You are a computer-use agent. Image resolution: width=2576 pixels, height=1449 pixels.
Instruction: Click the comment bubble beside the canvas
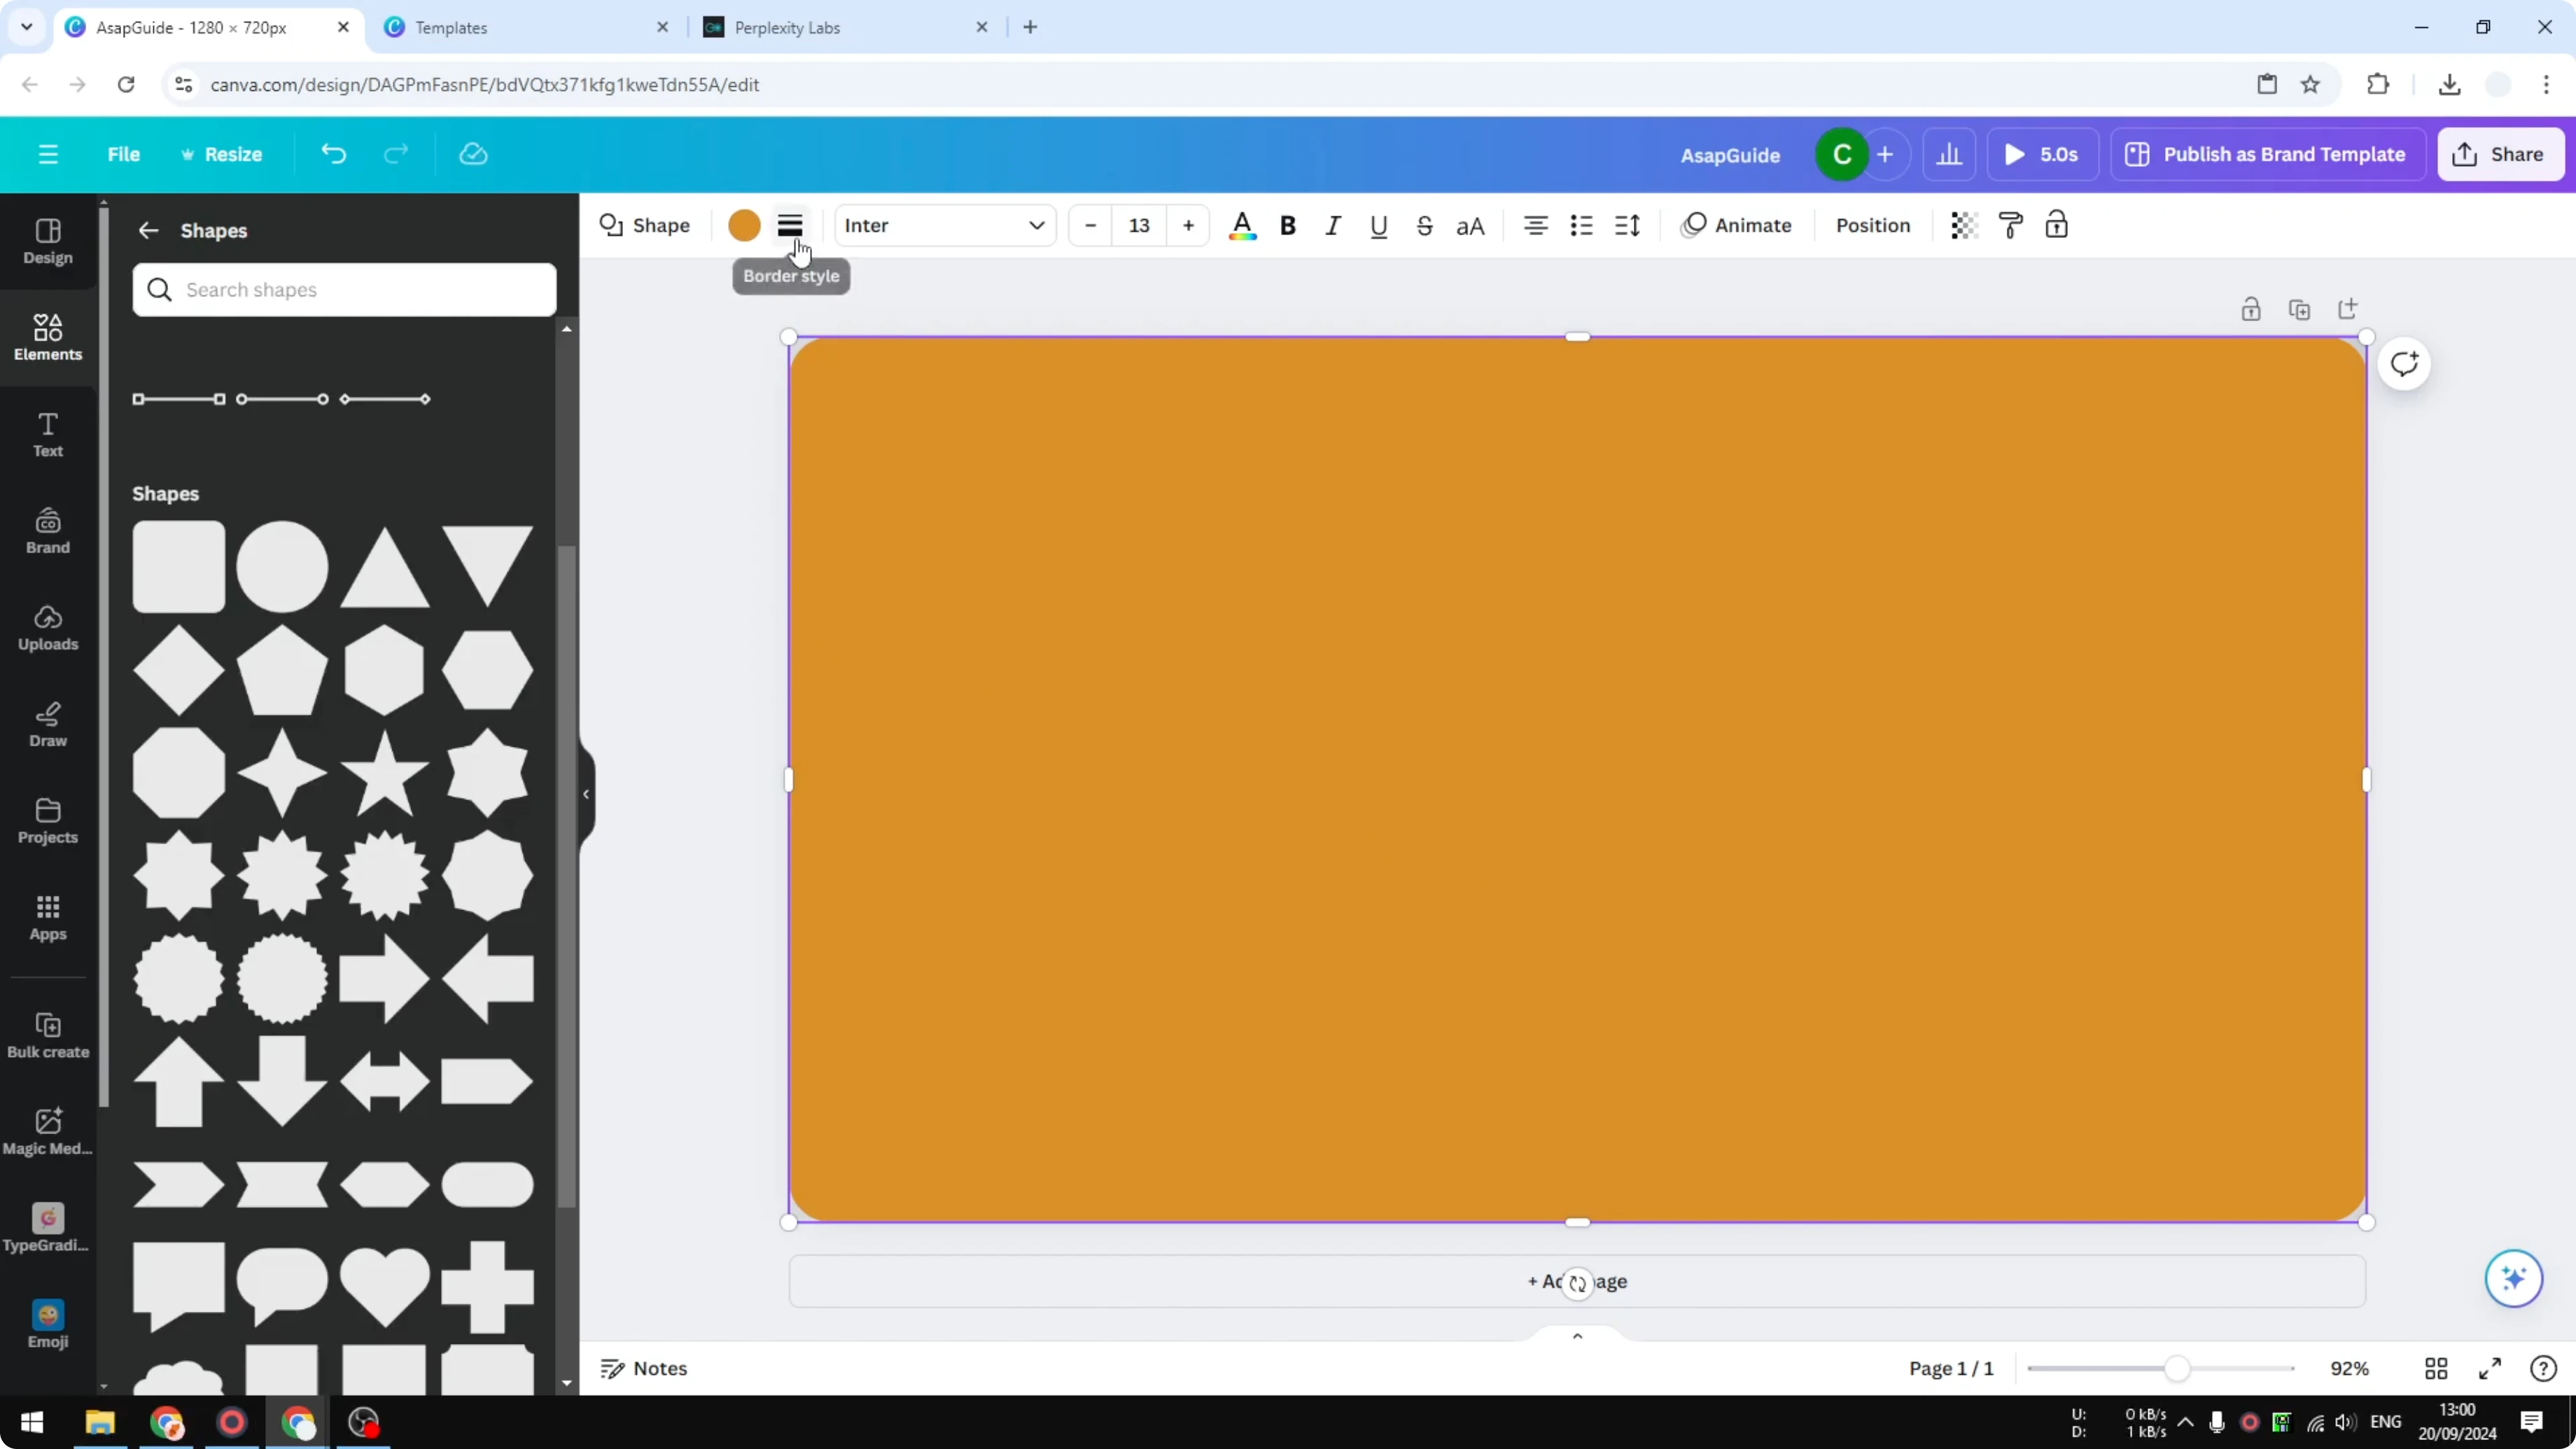[2404, 363]
